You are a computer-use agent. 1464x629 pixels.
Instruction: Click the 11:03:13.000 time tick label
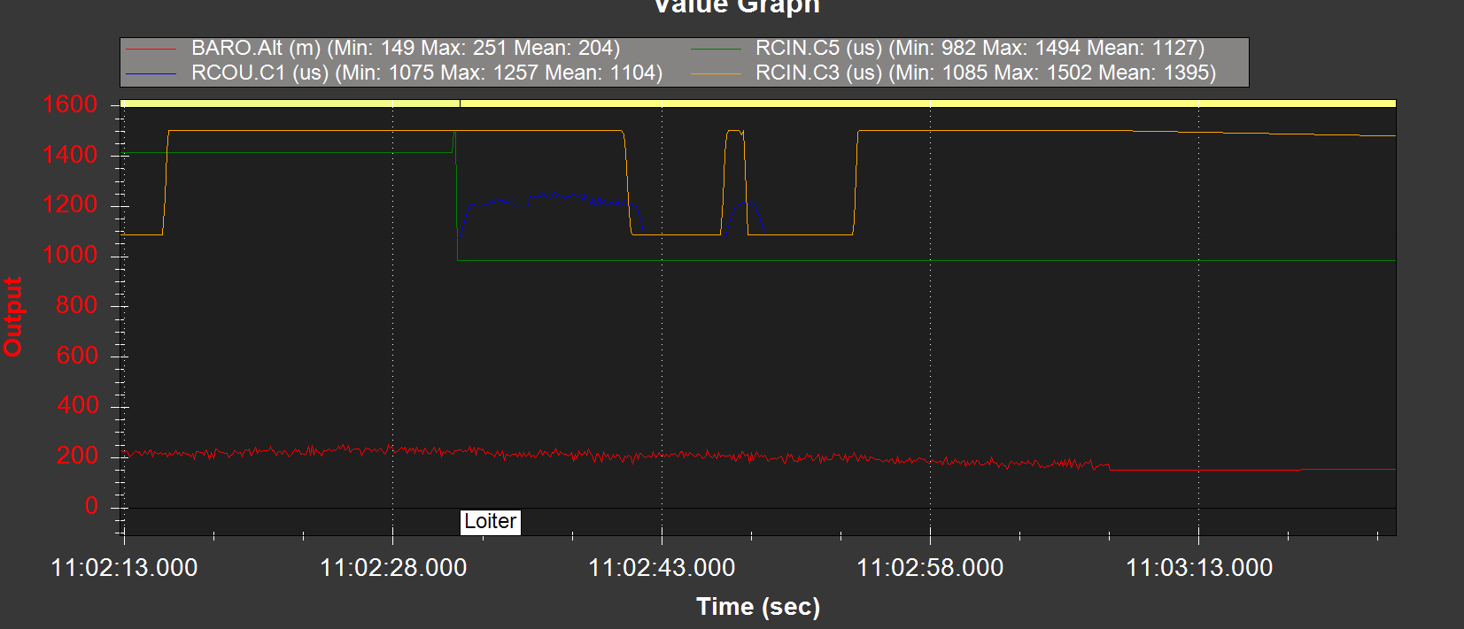click(1199, 568)
